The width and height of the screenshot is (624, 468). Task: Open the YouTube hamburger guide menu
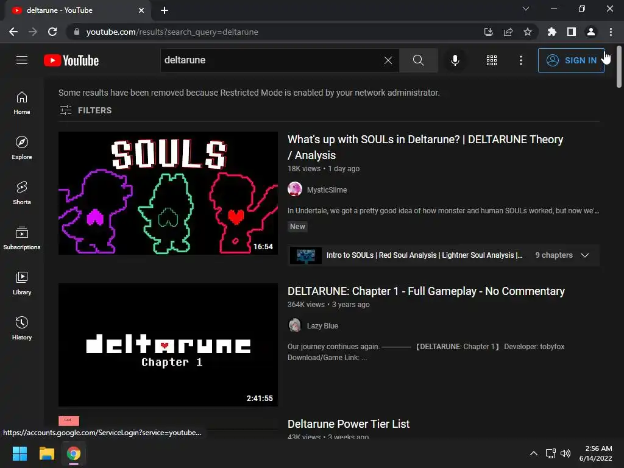22,60
